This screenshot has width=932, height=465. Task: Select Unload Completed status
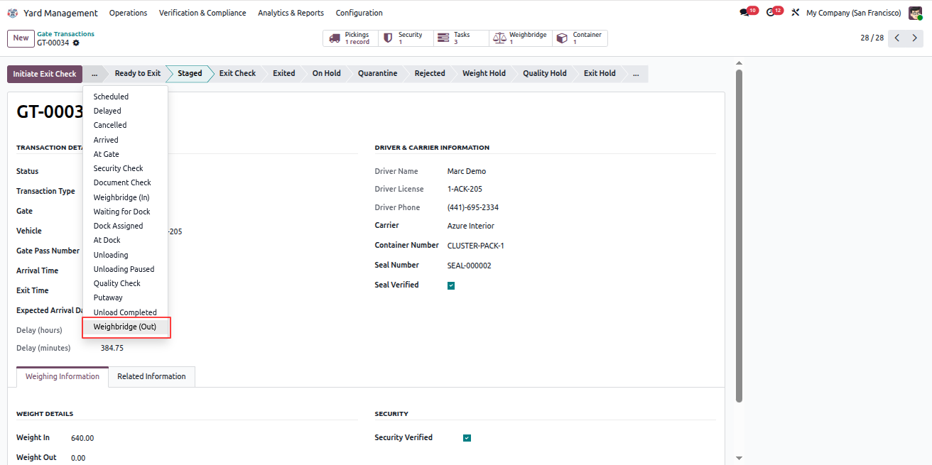[x=125, y=312]
